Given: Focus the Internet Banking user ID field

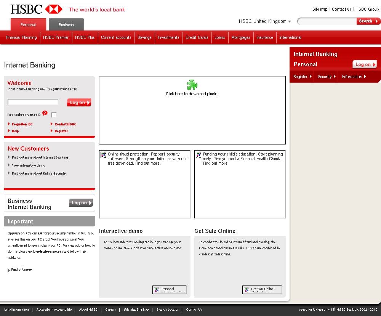Looking at the screenshot, I should pos(33,102).
